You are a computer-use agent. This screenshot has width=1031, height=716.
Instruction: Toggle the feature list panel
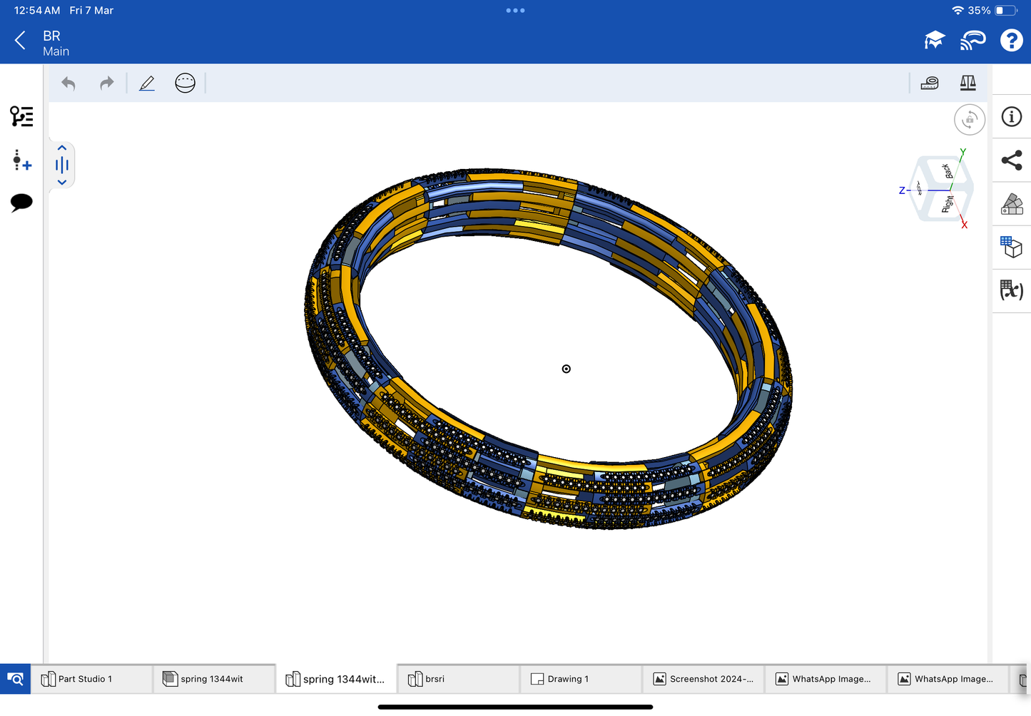21,116
